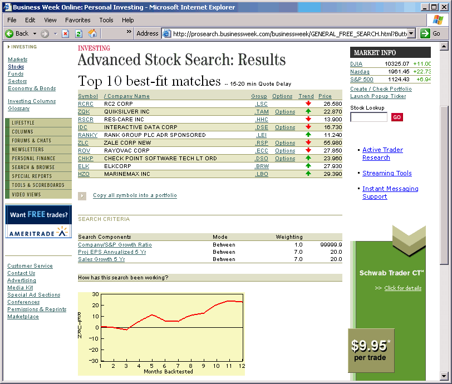
Task: Refresh the page using the toolbar icon
Action: pyautogui.click(x=78, y=33)
